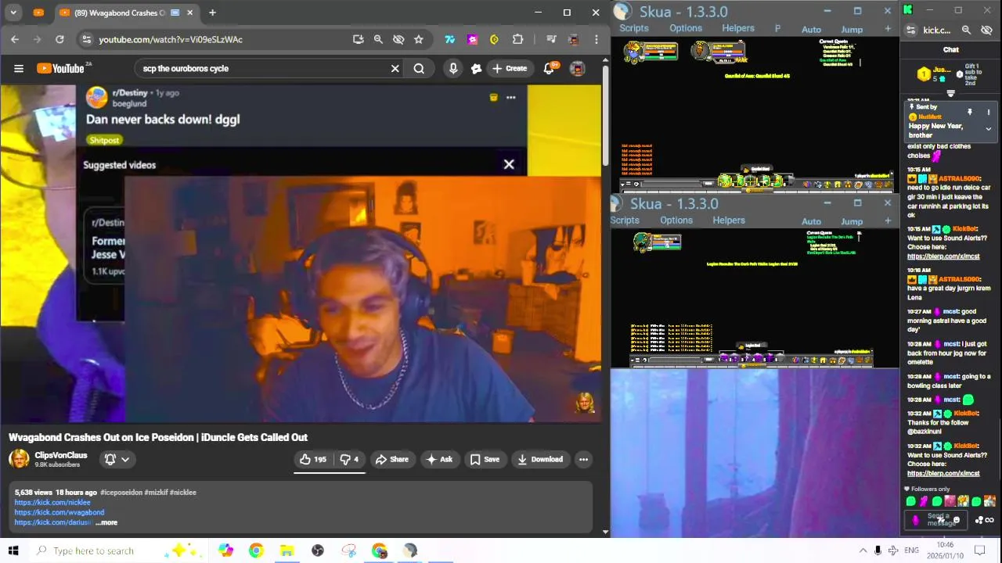Click the YouTube Create button
The image size is (1002, 563).
click(x=509, y=69)
